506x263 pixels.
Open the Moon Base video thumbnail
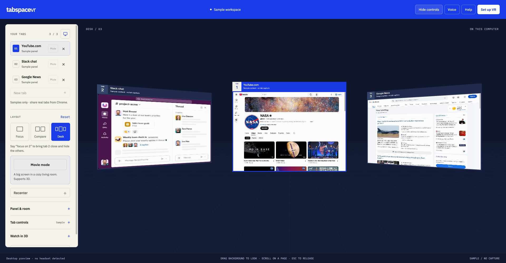259,150
